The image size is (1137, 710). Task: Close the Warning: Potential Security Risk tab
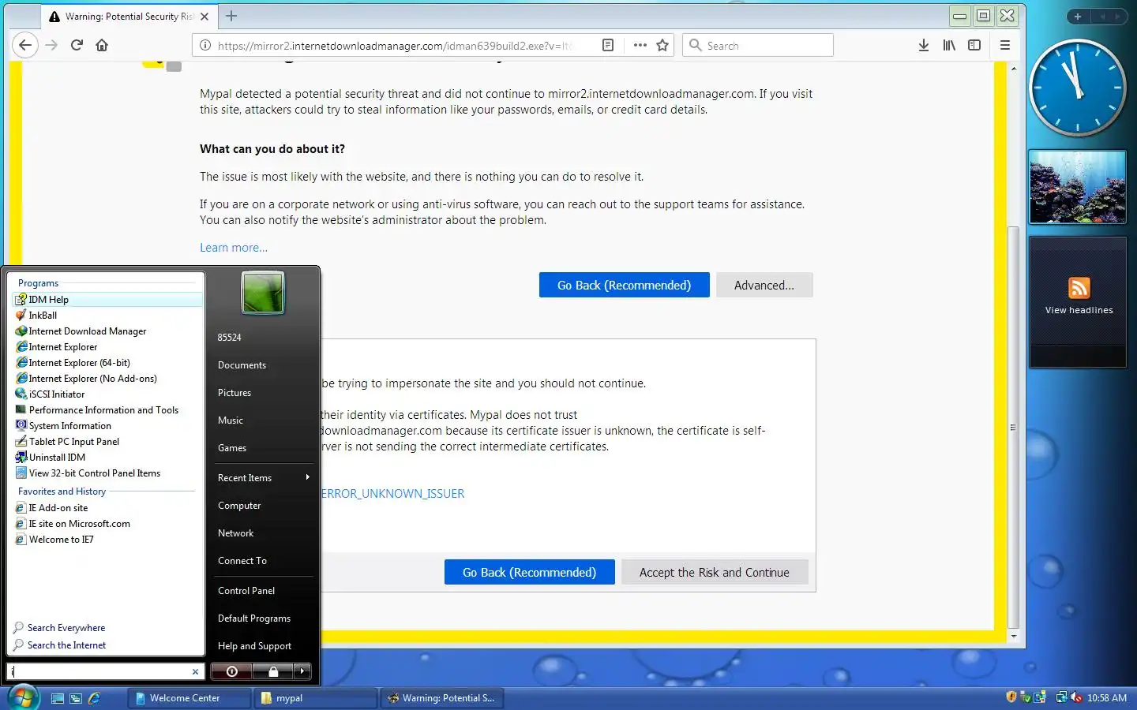click(x=205, y=16)
